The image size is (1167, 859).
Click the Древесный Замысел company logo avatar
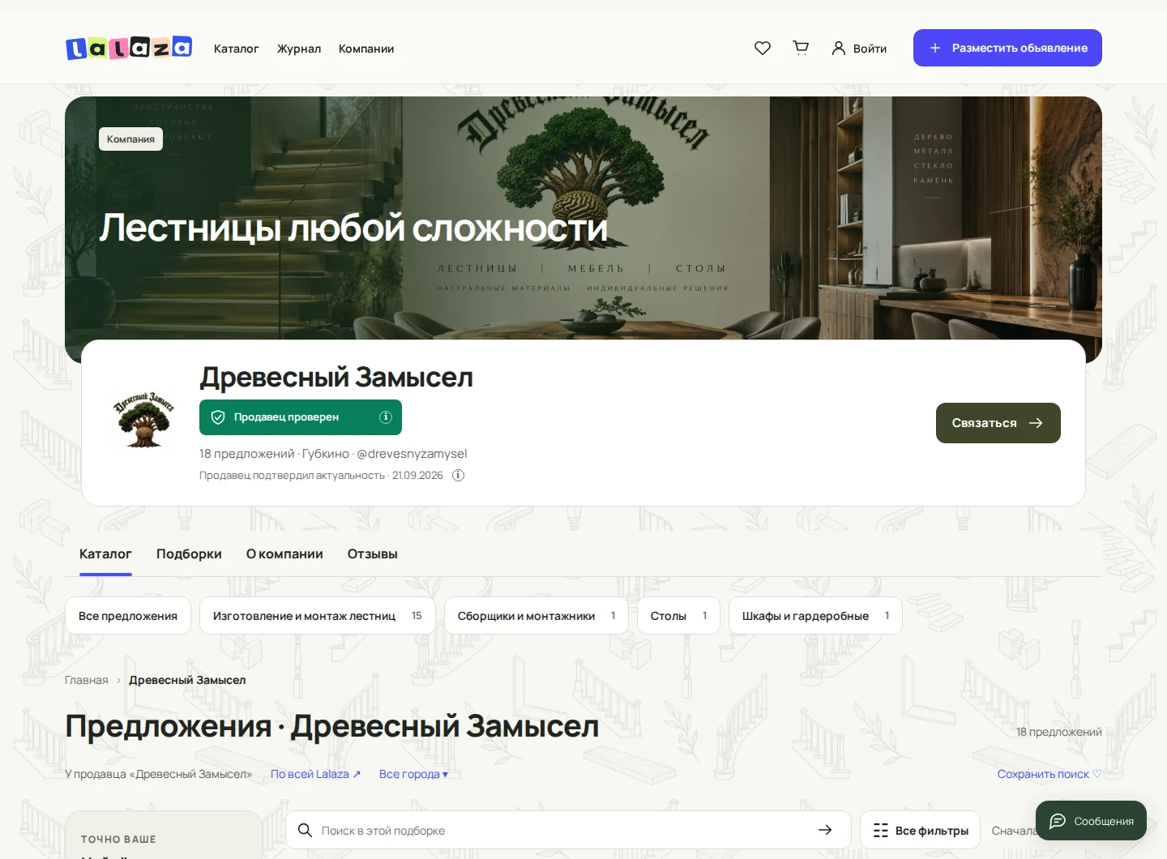pyautogui.click(x=143, y=419)
